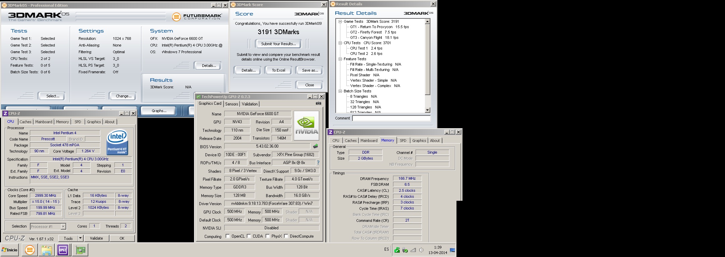Open SPD tab in left CPU-Z window
The image size is (725, 257).
[78, 122]
